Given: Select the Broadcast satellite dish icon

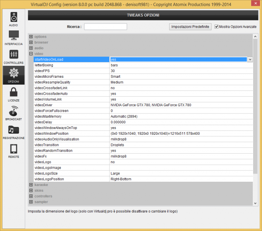Looking at the screenshot, I should click(13, 111).
